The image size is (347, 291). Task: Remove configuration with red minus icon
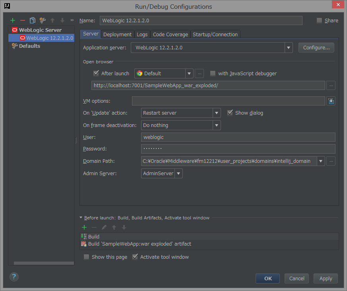(23, 20)
